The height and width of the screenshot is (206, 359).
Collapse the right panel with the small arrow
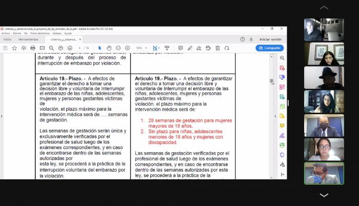coord(275,116)
